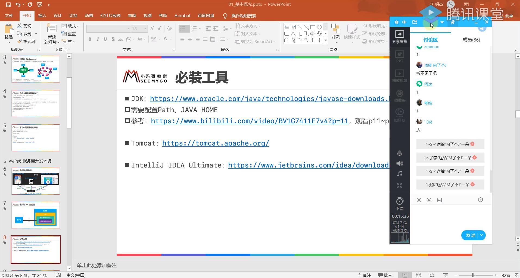Open chat settings hexagon icon
Screen dimensions: 520x278
pos(481,200)
